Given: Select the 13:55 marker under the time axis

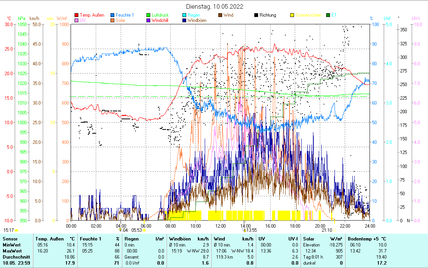Looking at the screenshot, I should 251,230.
